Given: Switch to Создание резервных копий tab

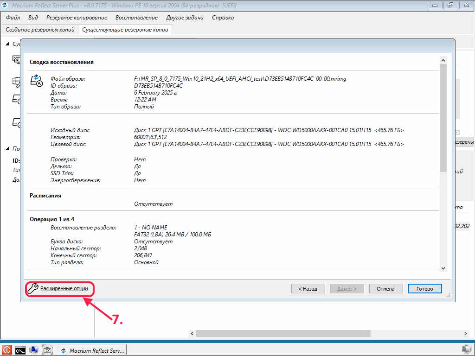Looking at the screenshot, I should (x=40, y=29).
